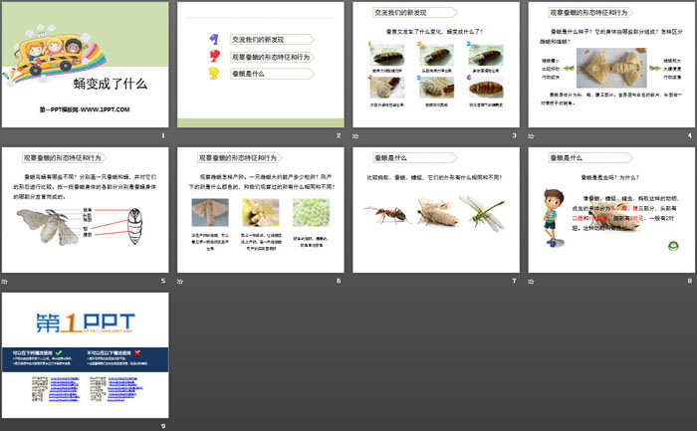Select slide 9 with 第1PPT logo
This screenshot has width=697, height=431.
pyautogui.click(x=86, y=355)
